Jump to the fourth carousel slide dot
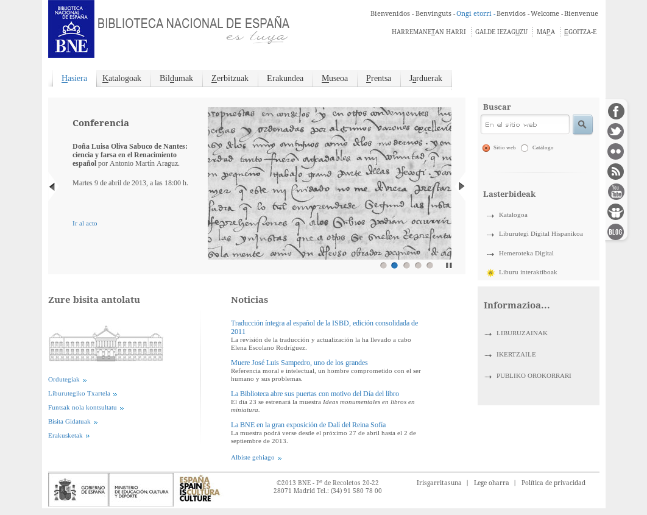 (x=418, y=265)
